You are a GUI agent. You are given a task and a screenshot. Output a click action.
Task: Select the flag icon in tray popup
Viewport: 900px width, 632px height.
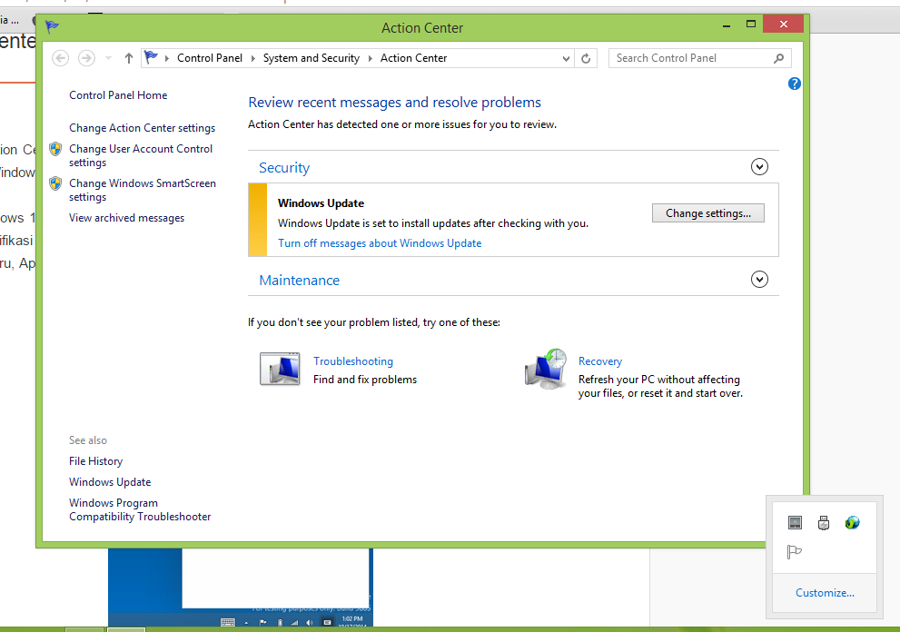(795, 551)
